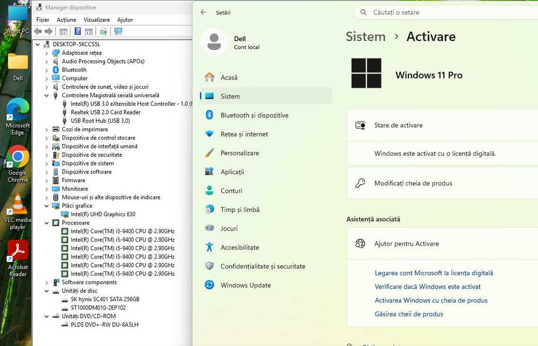Viewport: 538px width, 346px height.
Task: Open Legarea cont Microsoft la licența digitală link
Action: tap(434, 273)
